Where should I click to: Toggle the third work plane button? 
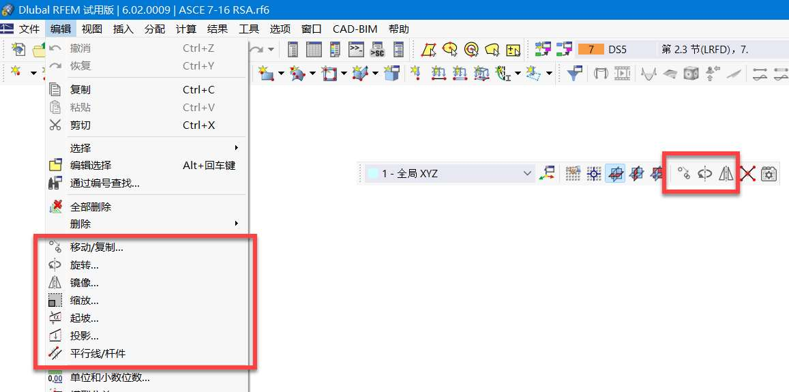(657, 174)
